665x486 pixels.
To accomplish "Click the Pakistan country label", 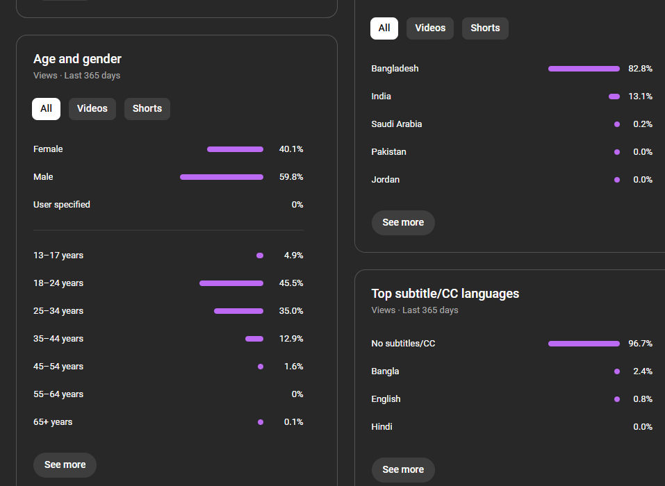I will 388,151.
